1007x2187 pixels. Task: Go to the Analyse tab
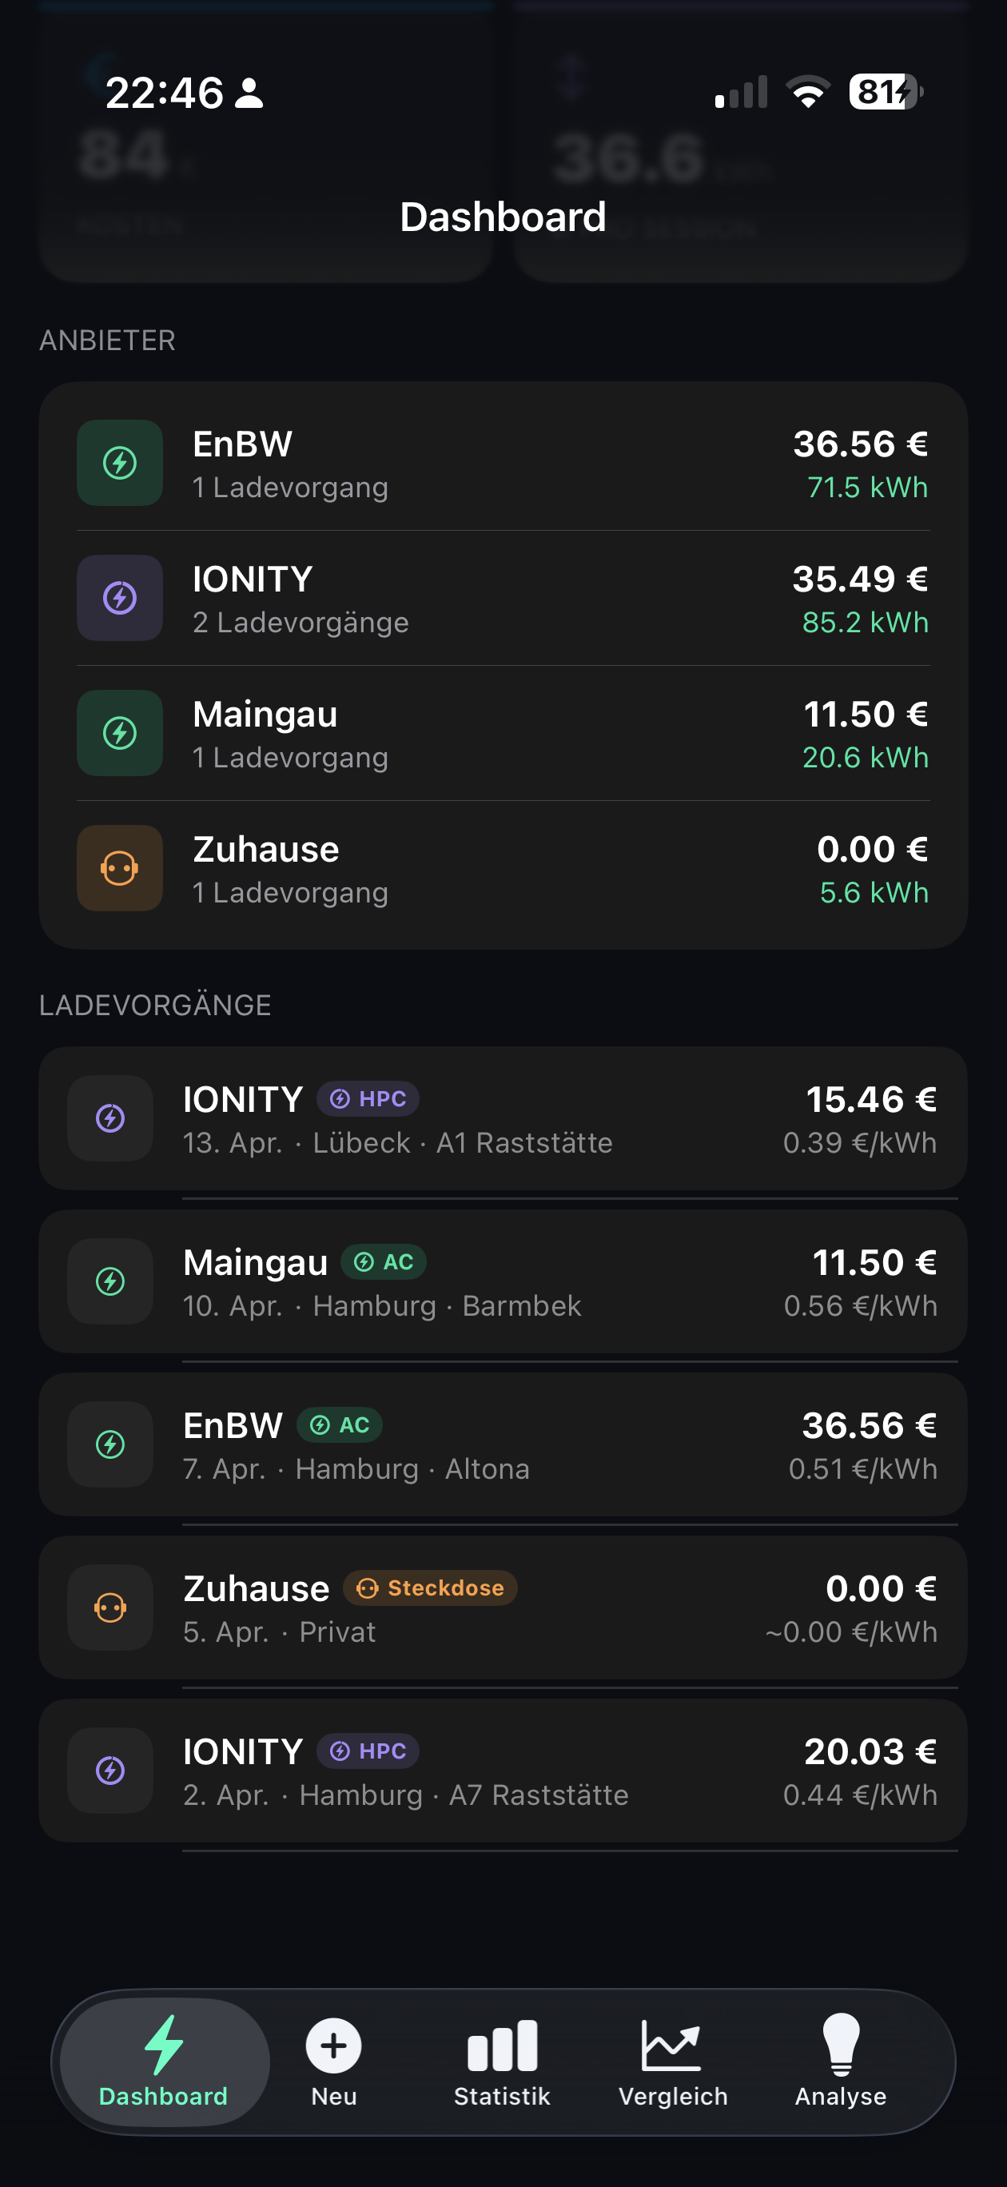pyautogui.click(x=841, y=2062)
